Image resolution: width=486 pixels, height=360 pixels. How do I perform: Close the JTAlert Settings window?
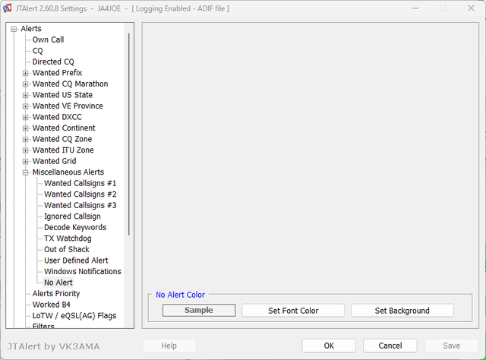pos(471,8)
